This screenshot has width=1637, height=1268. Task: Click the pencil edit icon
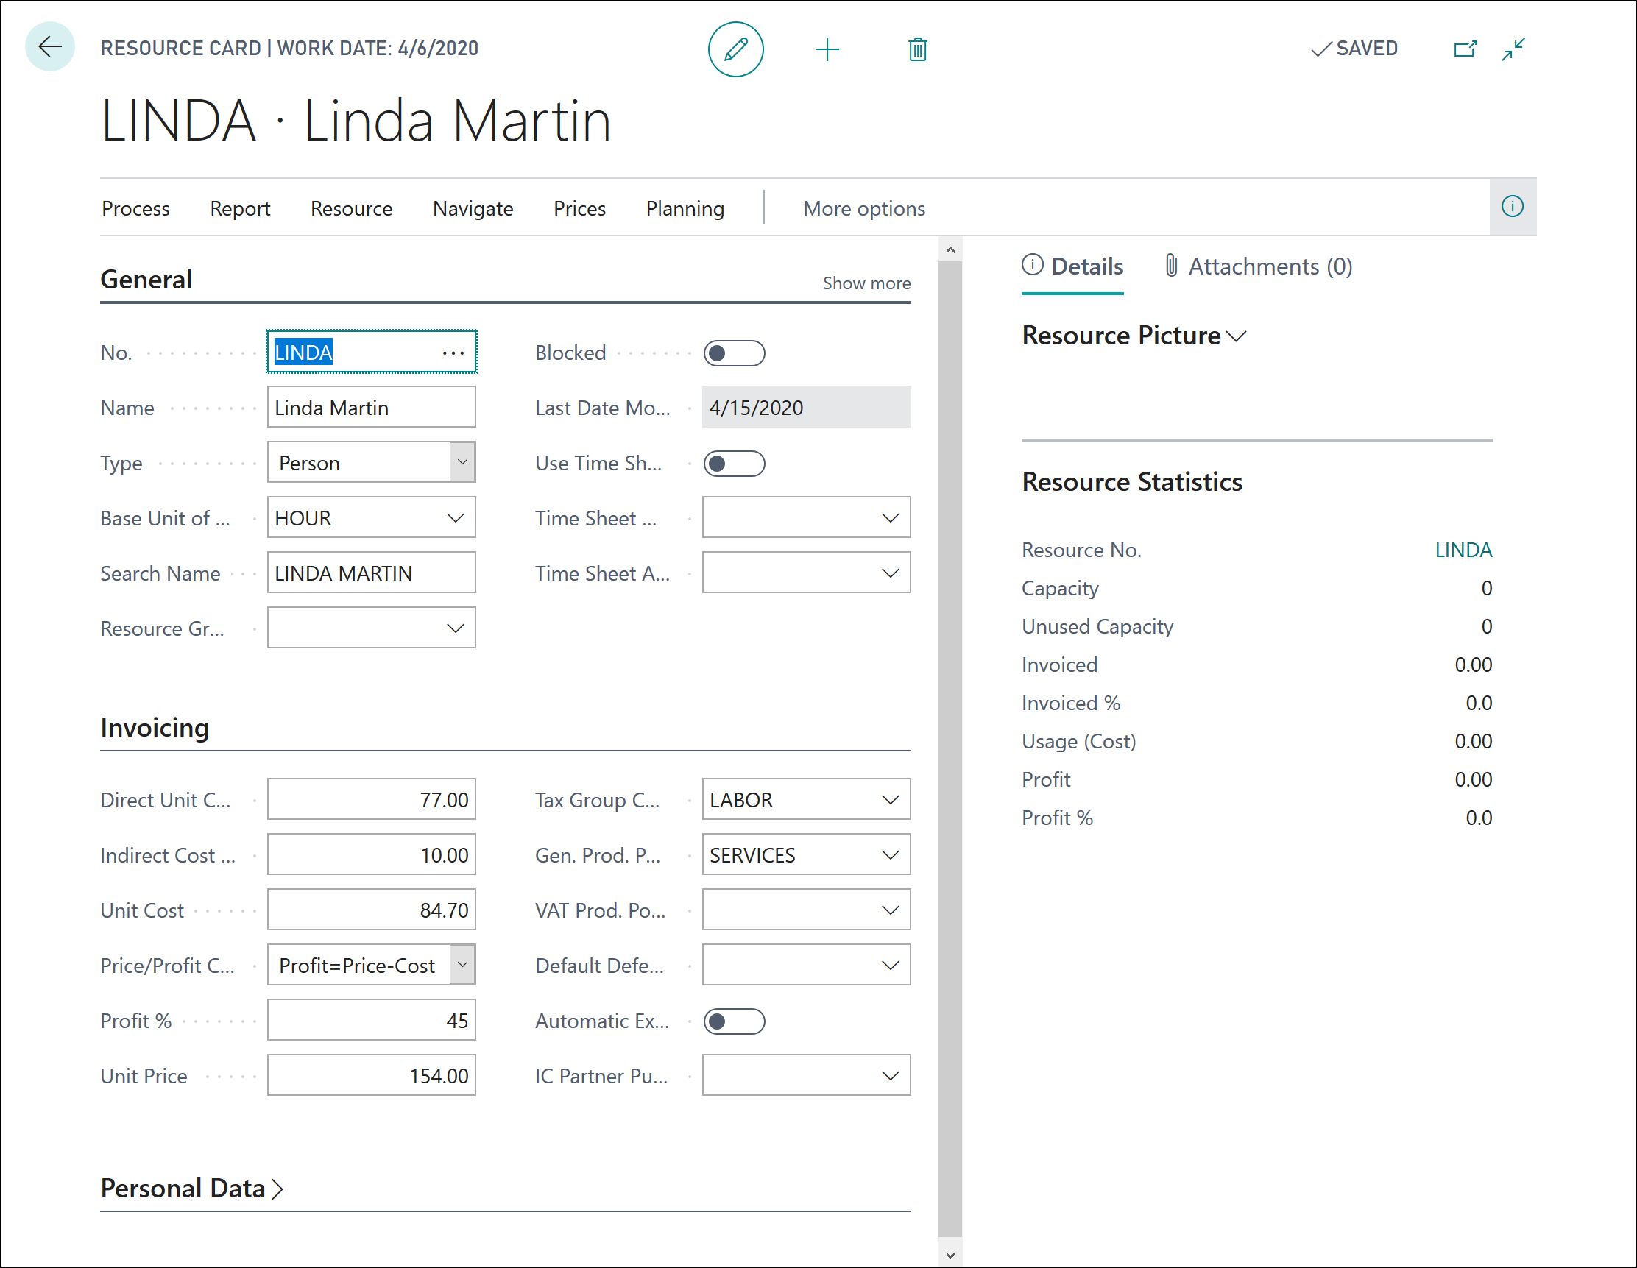[x=735, y=49]
